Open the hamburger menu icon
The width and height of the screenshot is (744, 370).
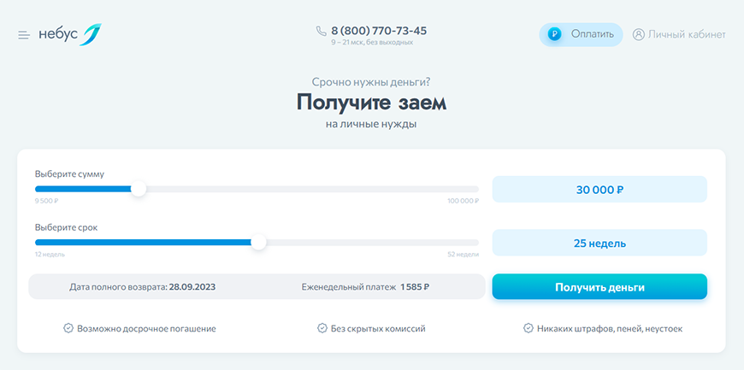tap(23, 35)
